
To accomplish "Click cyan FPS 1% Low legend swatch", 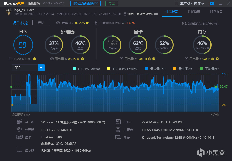I will click(x=74, y=68).
